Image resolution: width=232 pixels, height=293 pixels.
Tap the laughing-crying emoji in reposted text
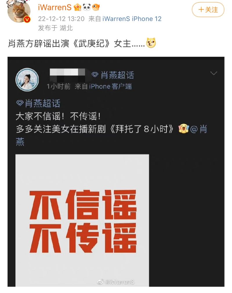click(x=184, y=129)
